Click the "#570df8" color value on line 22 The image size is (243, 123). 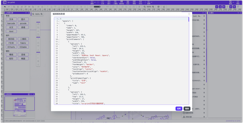click(x=86, y=67)
